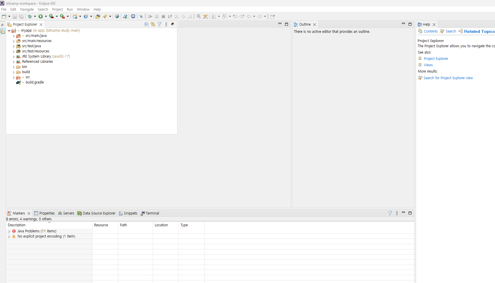Open the Run configurations dropdown arrow
The width and height of the screenshot is (495, 283).
coord(46,16)
